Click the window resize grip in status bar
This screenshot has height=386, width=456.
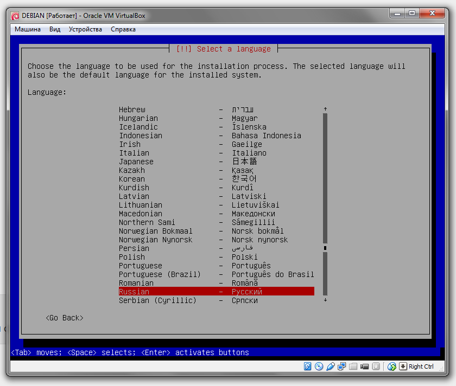441,369
